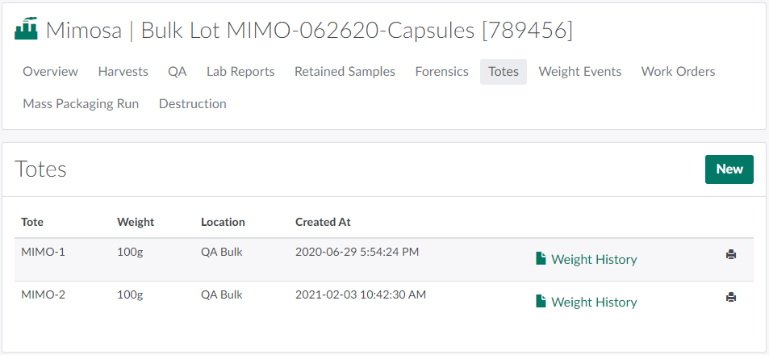
Task: View the Lab Reports tab
Action: pos(240,72)
